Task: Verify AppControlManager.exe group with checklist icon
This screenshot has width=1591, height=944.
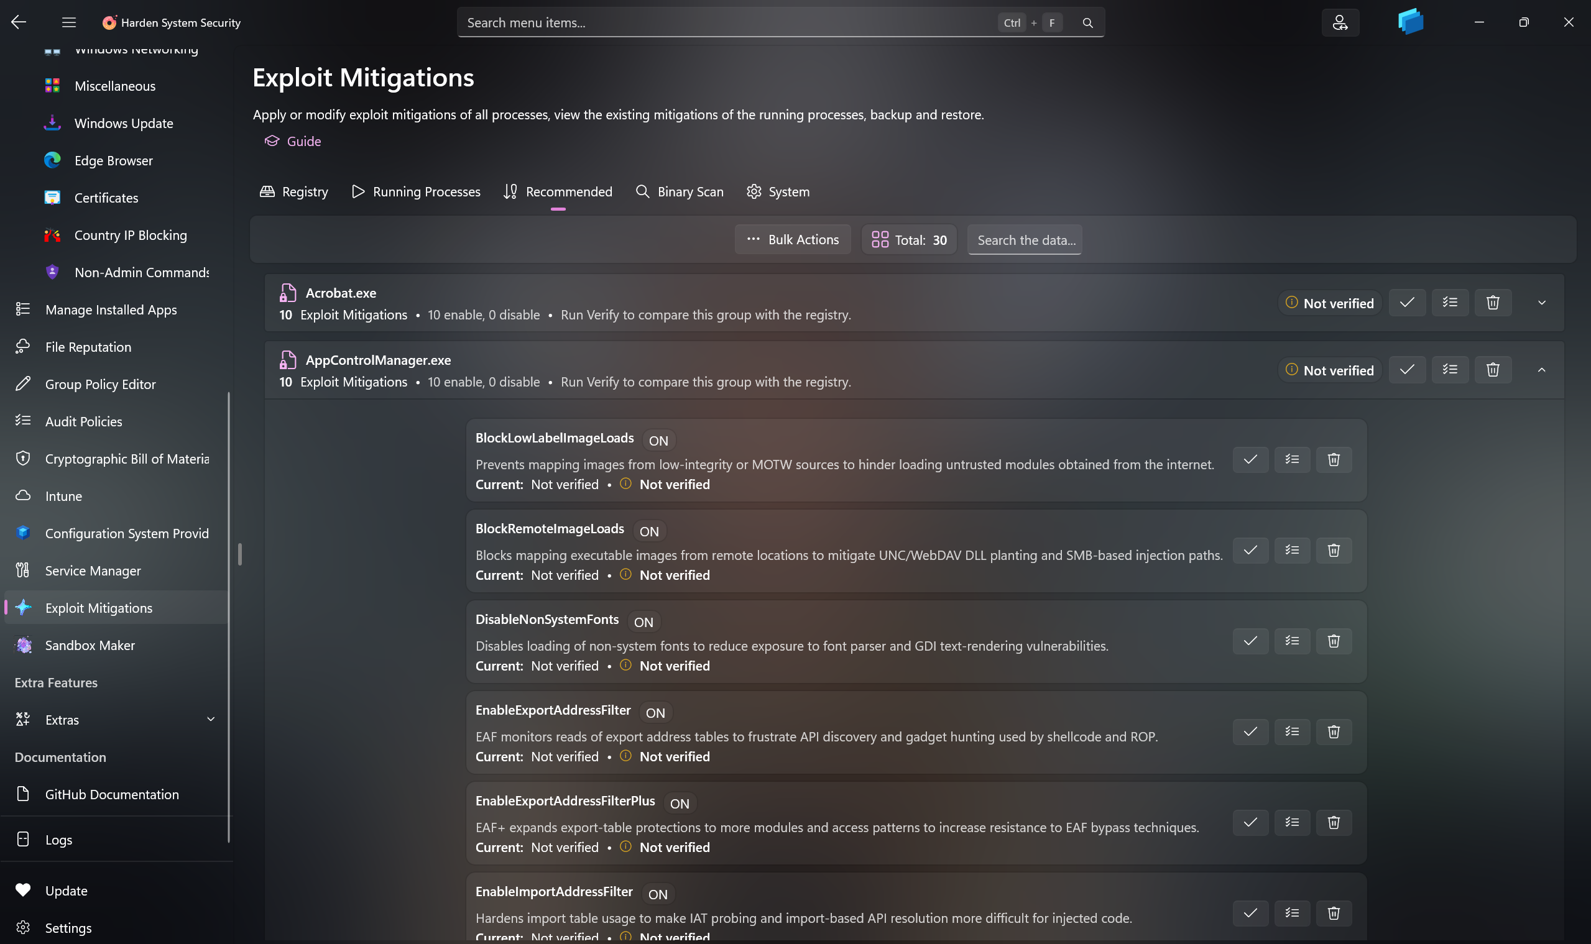Action: point(1450,370)
